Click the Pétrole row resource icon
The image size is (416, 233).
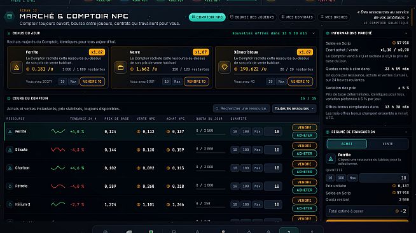[10, 187]
